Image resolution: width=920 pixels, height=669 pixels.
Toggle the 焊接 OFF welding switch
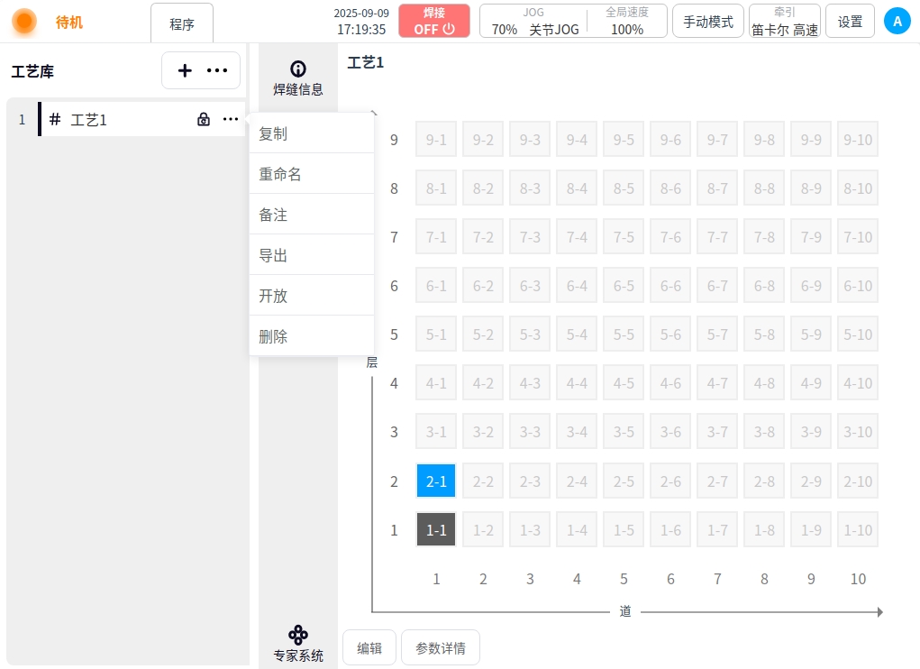pos(434,21)
